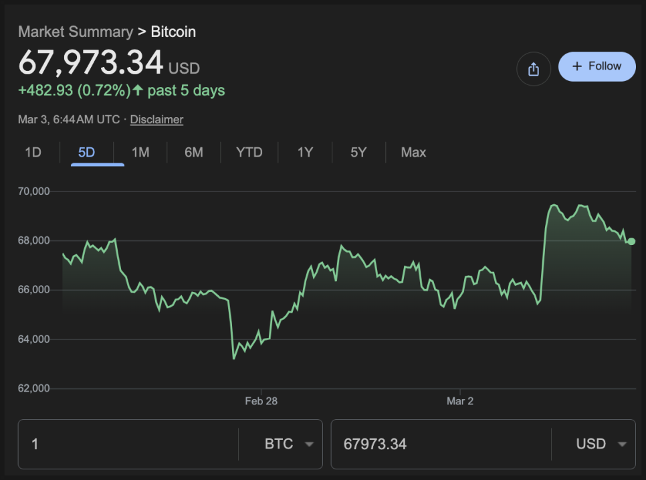Select the YTD tab

point(249,153)
